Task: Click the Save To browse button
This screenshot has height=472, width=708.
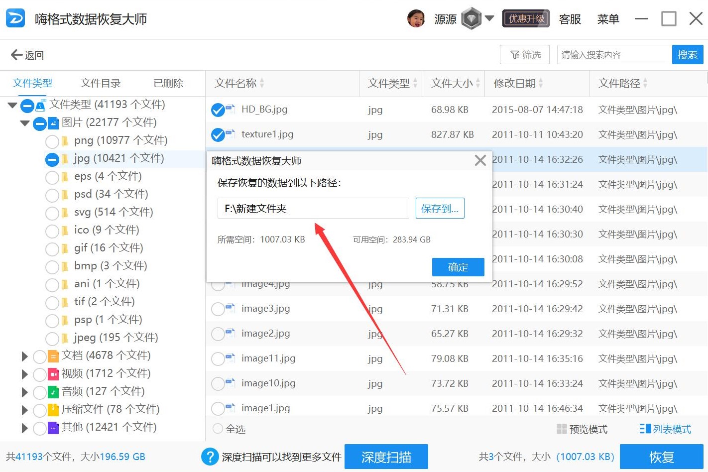Action: click(440, 208)
